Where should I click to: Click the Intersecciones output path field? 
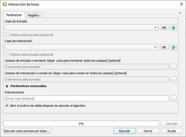click(x=87, y=99)
